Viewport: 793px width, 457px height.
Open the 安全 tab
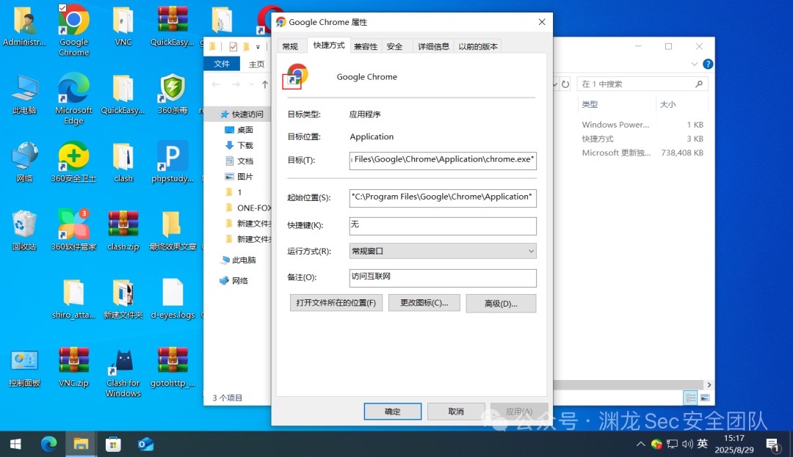394,46
